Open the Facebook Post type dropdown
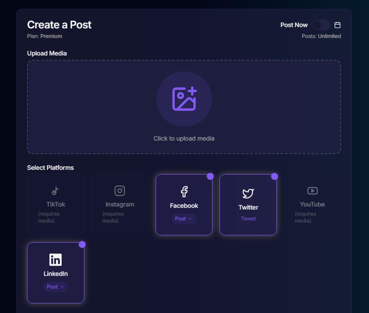Viewport: 369px width, 313px height. point(184,218)
